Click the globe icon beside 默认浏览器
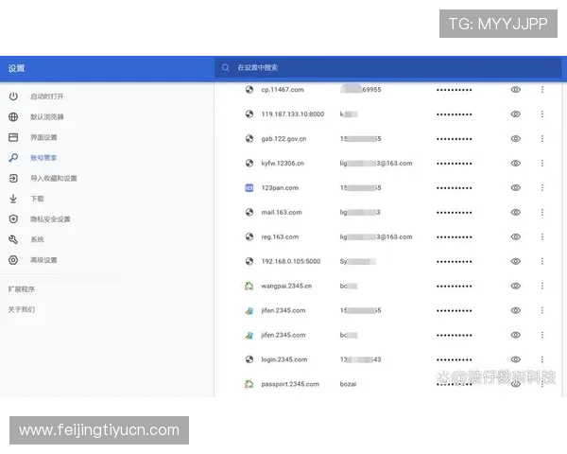The image size is (567, 454). point(13,117)
